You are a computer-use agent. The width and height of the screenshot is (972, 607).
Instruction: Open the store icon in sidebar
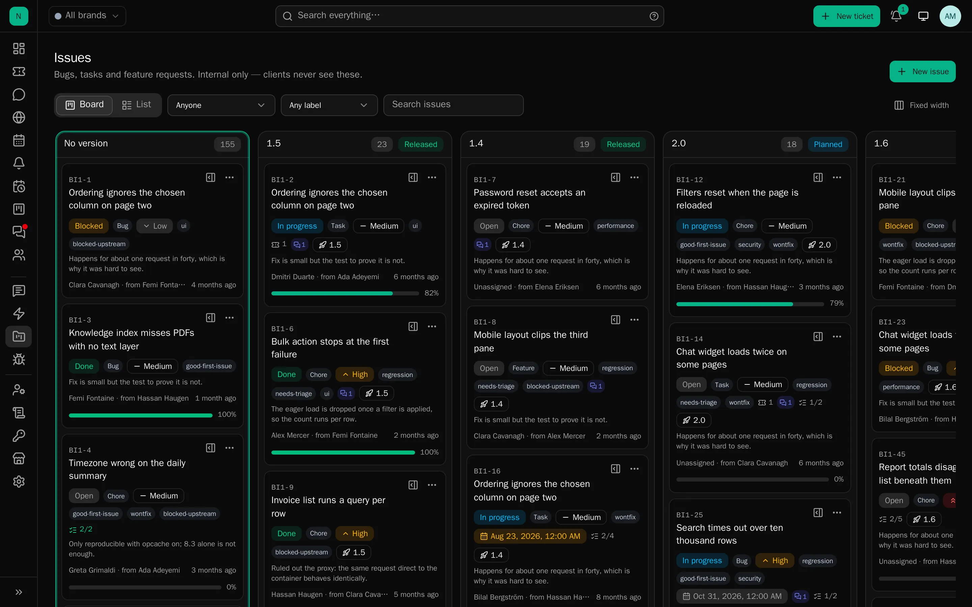(x=19, y=459)
